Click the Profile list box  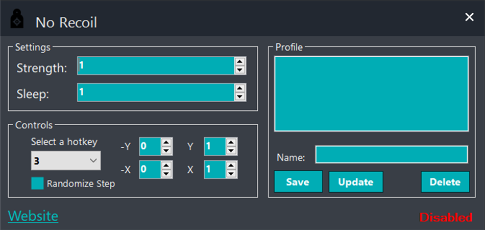(x=371, y=94)
